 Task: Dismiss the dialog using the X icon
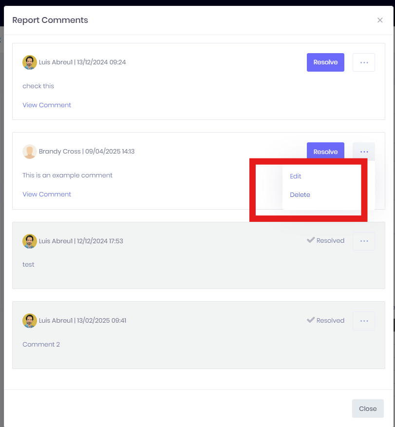pos(380,20)
